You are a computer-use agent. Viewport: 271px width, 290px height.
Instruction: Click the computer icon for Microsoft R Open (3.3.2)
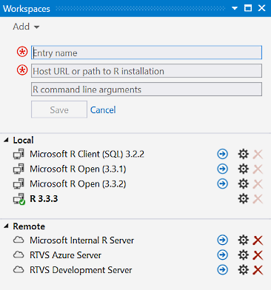[19, 183]
